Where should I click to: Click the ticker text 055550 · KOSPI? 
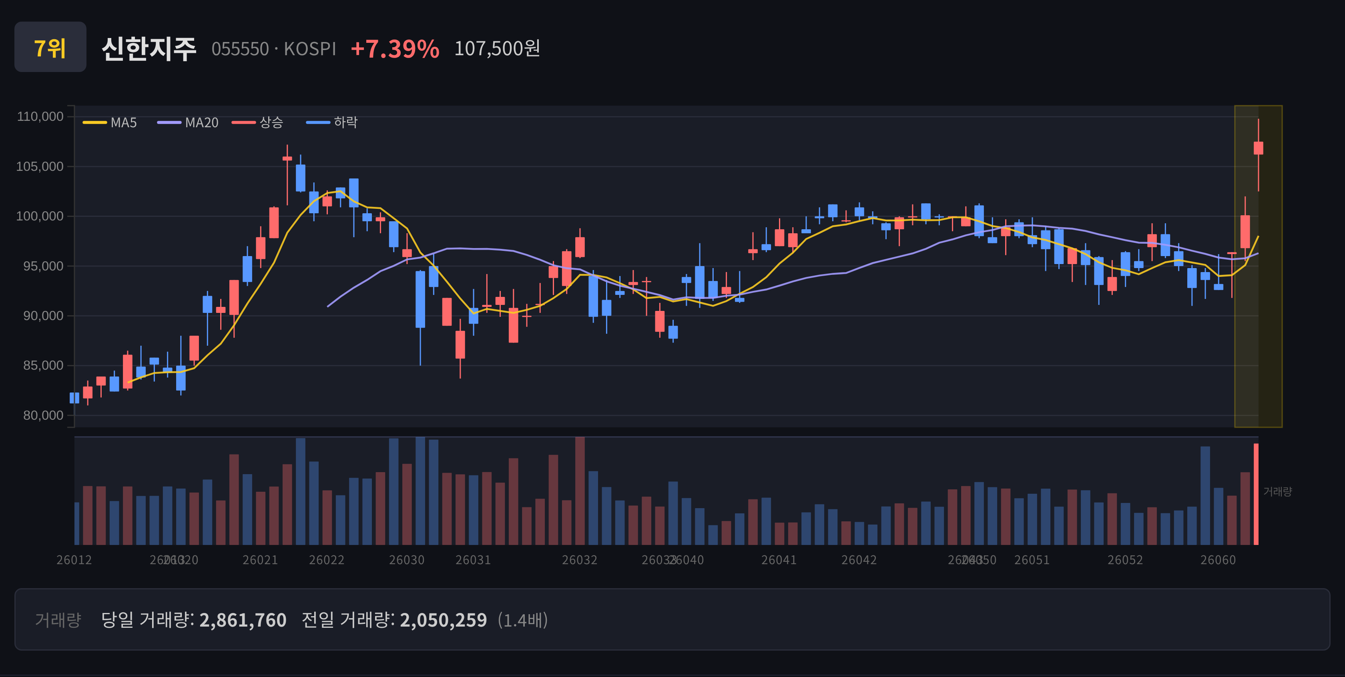click(273, 49)
